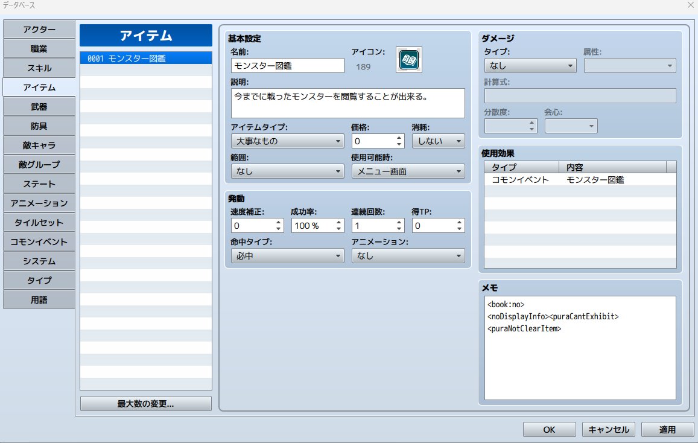The height and width of the screenshot is (443, 698).
Task: Open the 用語 tab
Action: (x=39, y=299)
